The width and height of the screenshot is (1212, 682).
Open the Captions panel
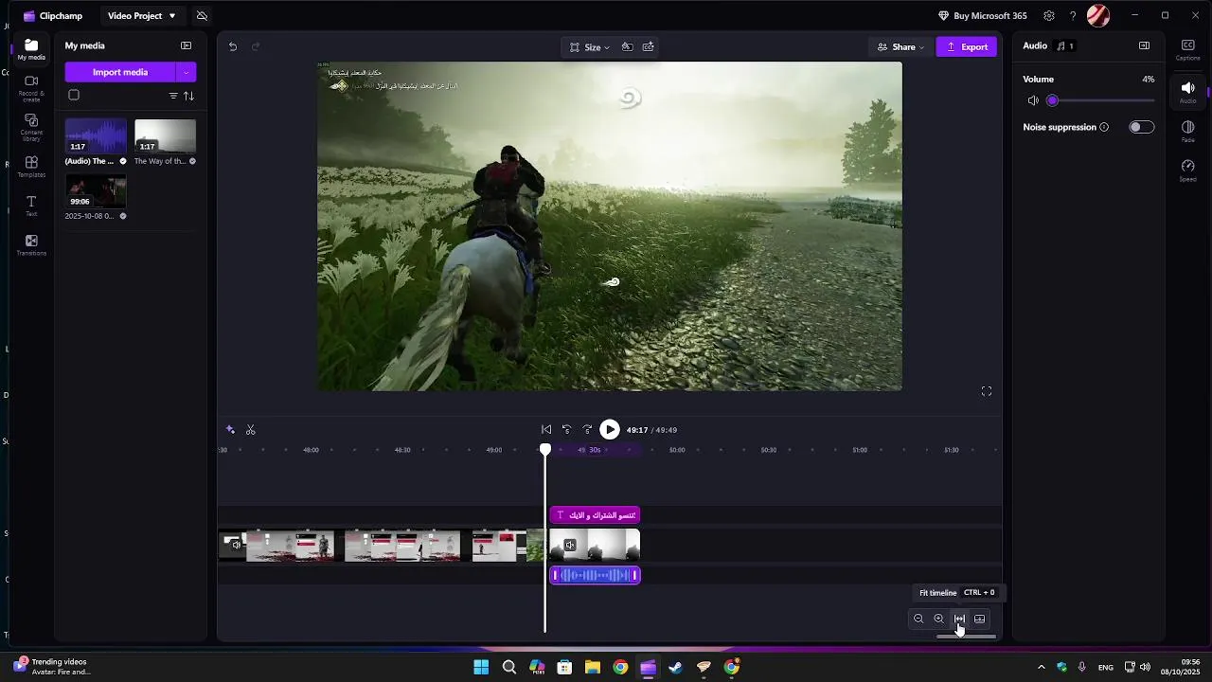pos(1187,50)
